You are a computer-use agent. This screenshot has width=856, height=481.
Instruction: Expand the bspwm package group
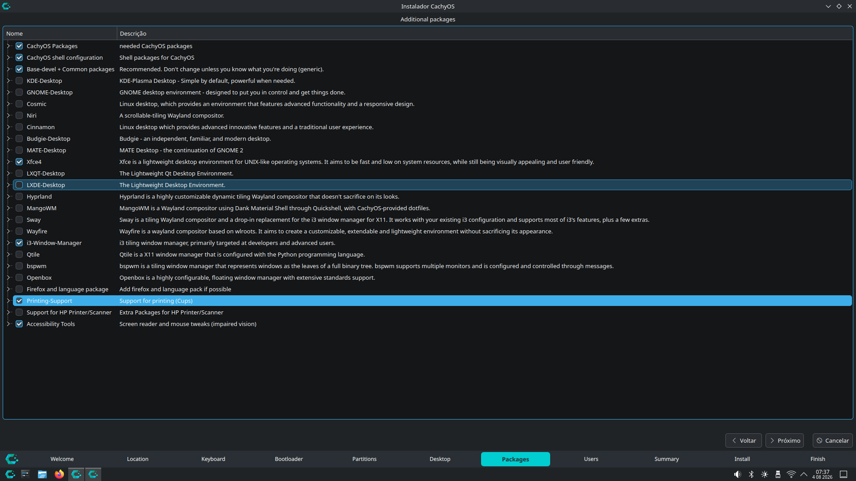[x=8, y=266]
